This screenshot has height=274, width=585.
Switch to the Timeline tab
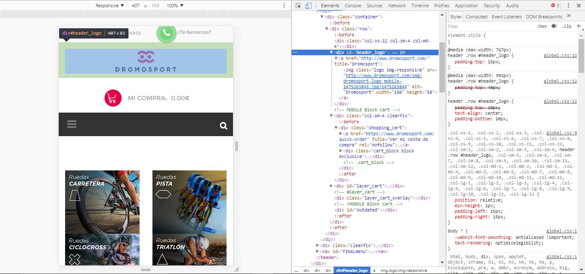coord(420,6)
